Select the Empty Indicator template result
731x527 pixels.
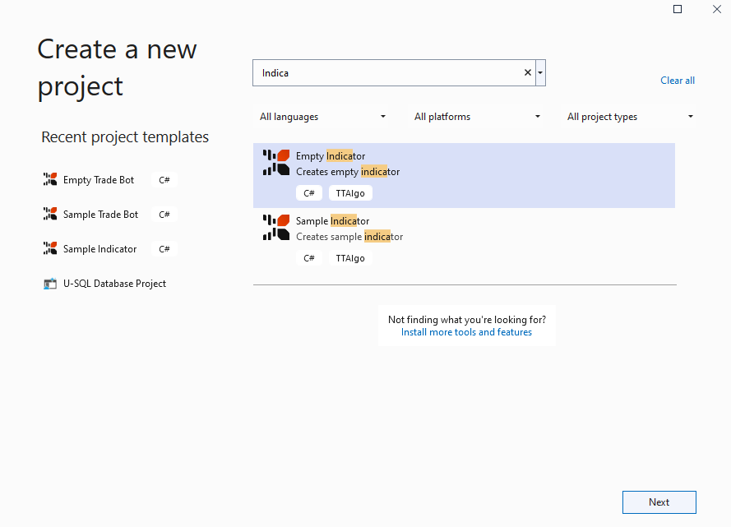(x=464, y=175)
